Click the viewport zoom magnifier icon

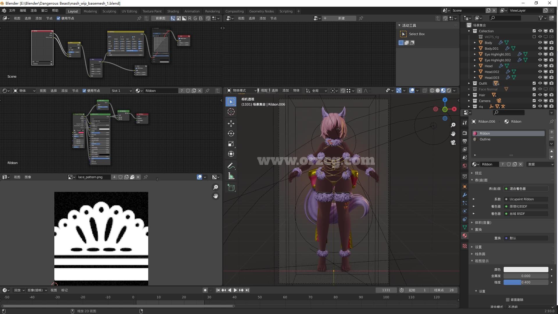pos(453,125)
